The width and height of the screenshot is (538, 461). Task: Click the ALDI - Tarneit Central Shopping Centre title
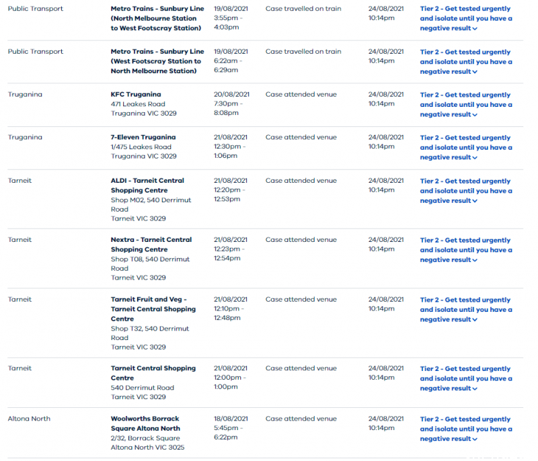[147, 185]
